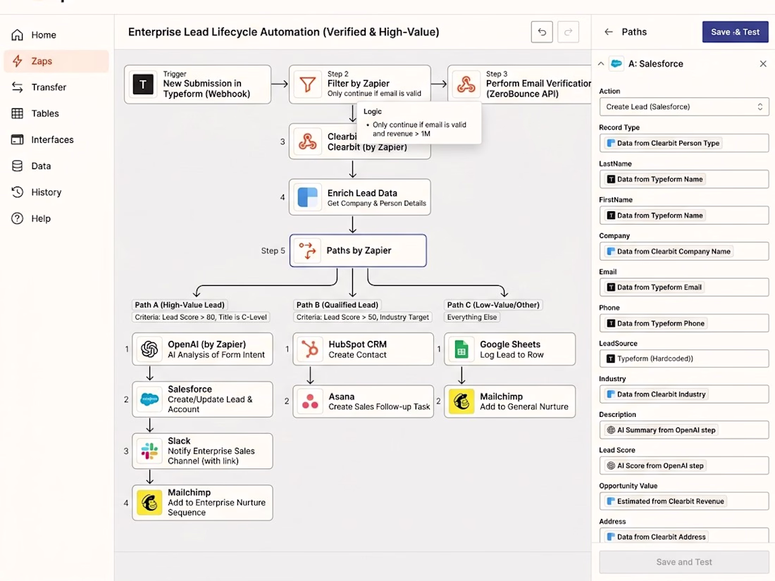The image size is (775, 581).
Task: Click the Typeform trigger icon
Action: (143, 85)
